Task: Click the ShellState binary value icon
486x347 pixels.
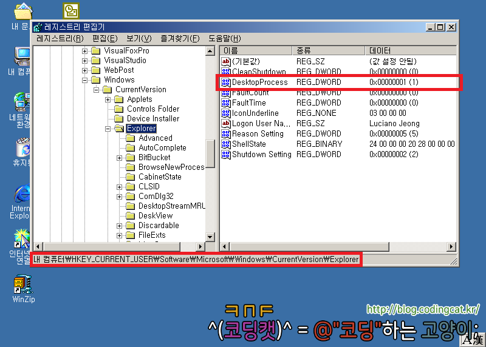Action: pyautogui.click(x=226, y=144)
